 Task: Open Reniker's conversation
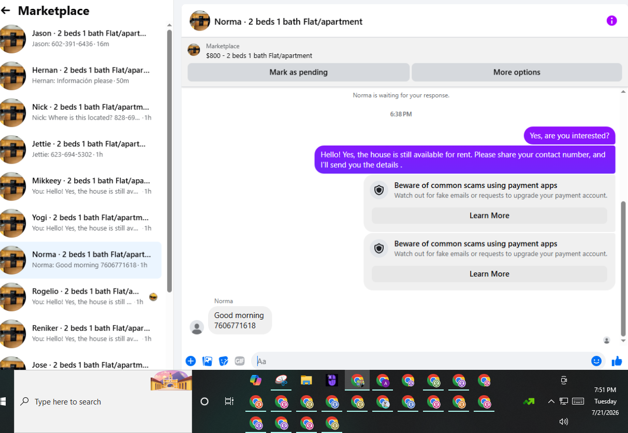[x=81, y=334]
